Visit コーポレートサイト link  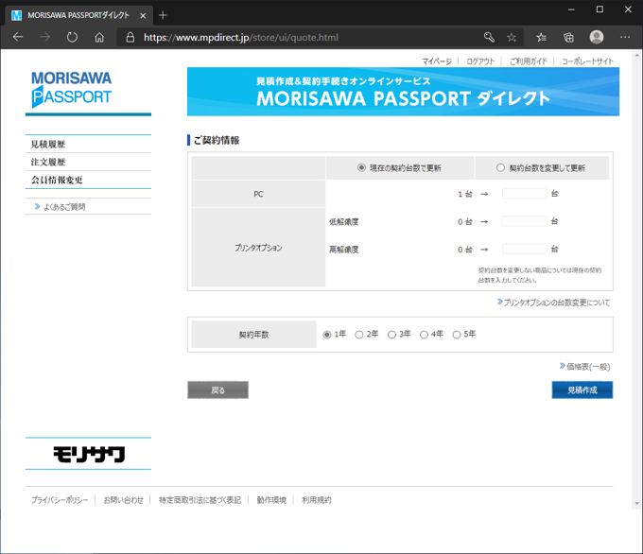587,61
